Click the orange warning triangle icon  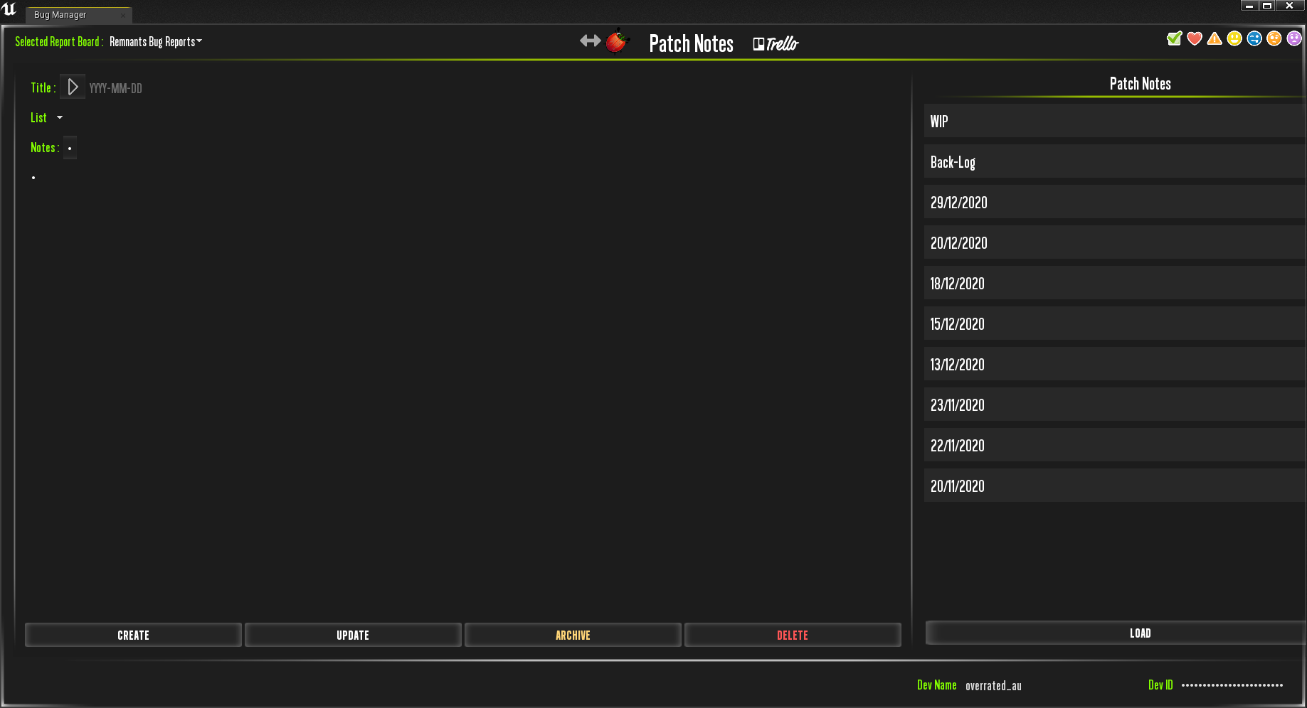tap(1215, 38)
